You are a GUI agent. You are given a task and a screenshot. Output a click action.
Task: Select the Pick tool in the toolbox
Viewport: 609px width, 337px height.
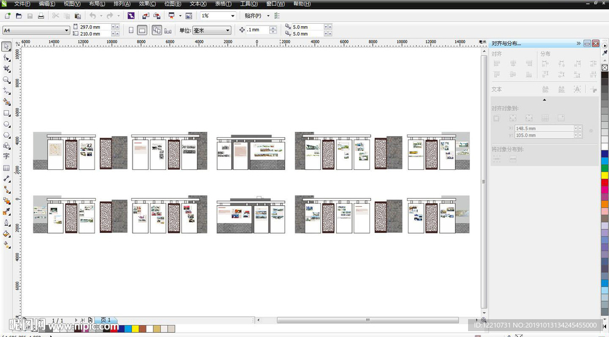(7, 46)
